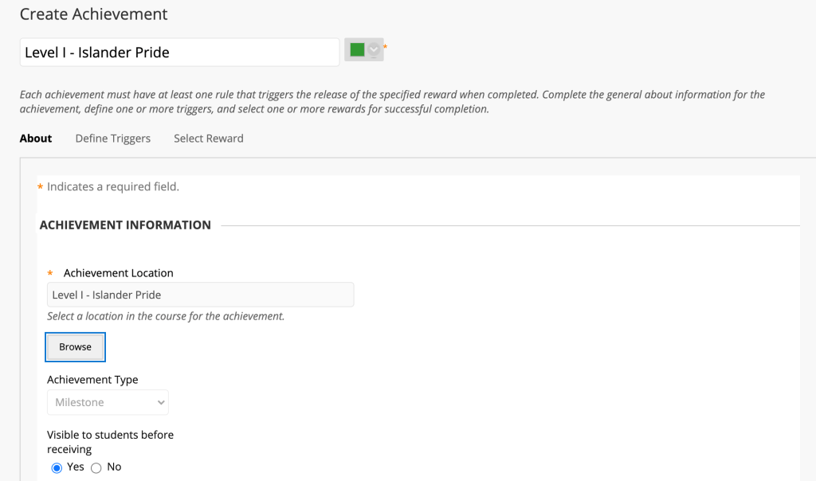The height and width of the screenshot is (481, 816).
Task: Click the green achievement color swatch
Action: (x=357, y=49)
